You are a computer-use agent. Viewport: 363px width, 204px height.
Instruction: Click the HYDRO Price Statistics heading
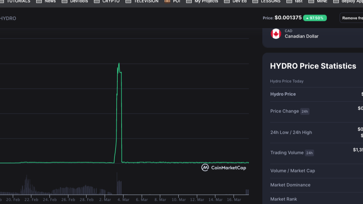pos(313,66)
